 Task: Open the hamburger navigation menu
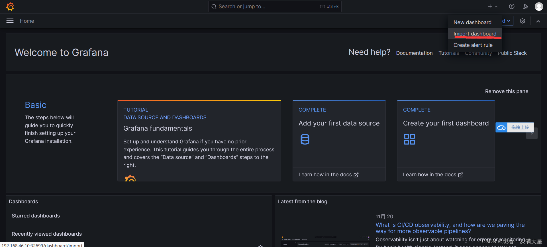(x=10, y=21)
